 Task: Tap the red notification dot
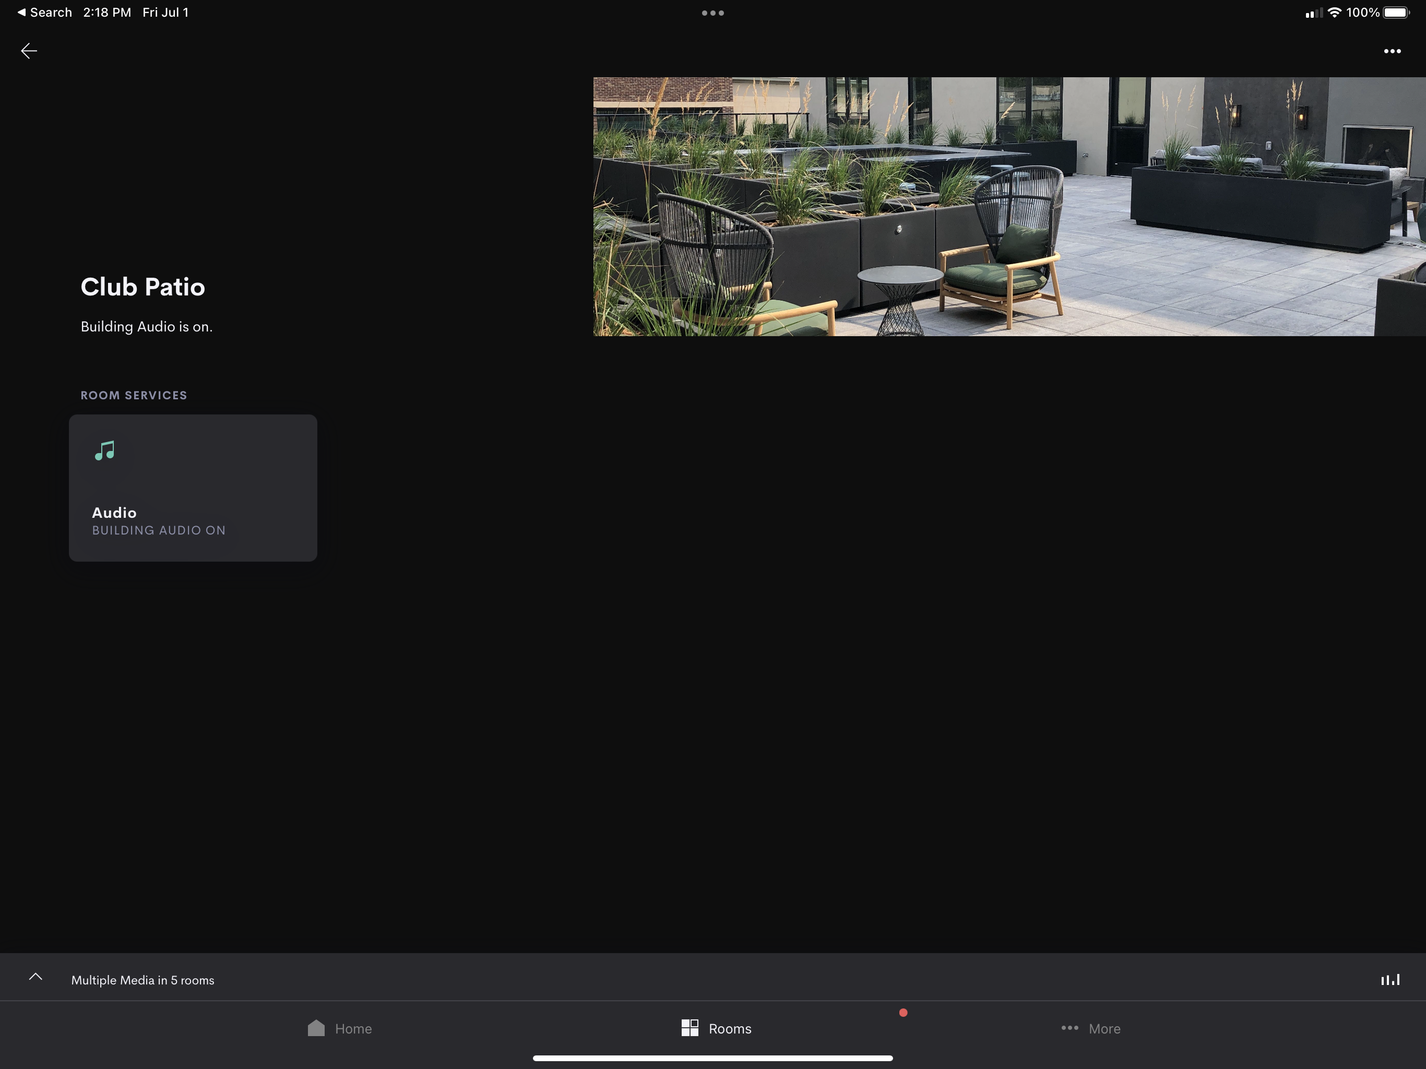(x=903, y=1012)
